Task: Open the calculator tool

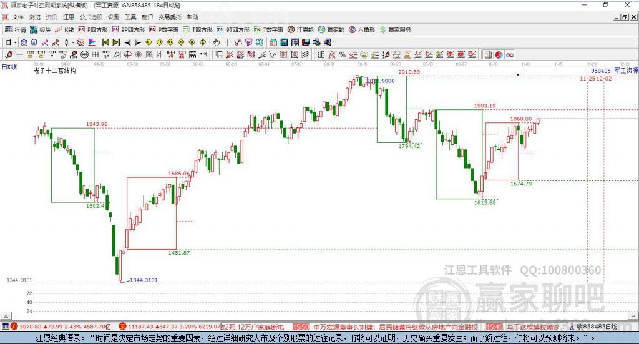Action: tap(284, 42)
